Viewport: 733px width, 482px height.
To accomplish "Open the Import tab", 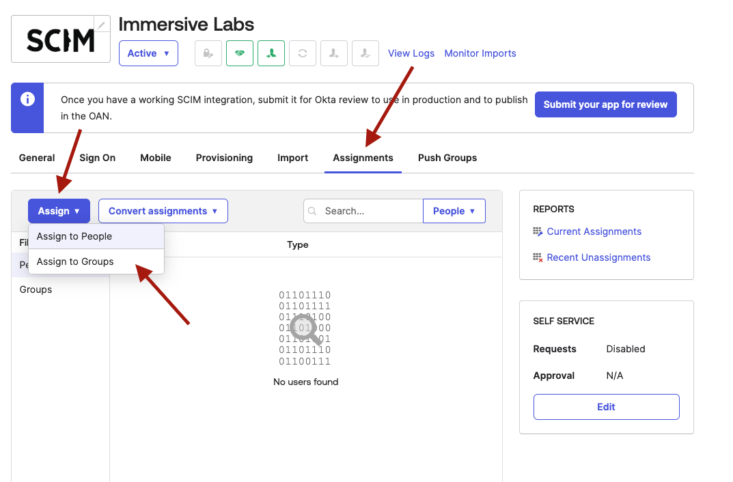I will pos(292,158).
